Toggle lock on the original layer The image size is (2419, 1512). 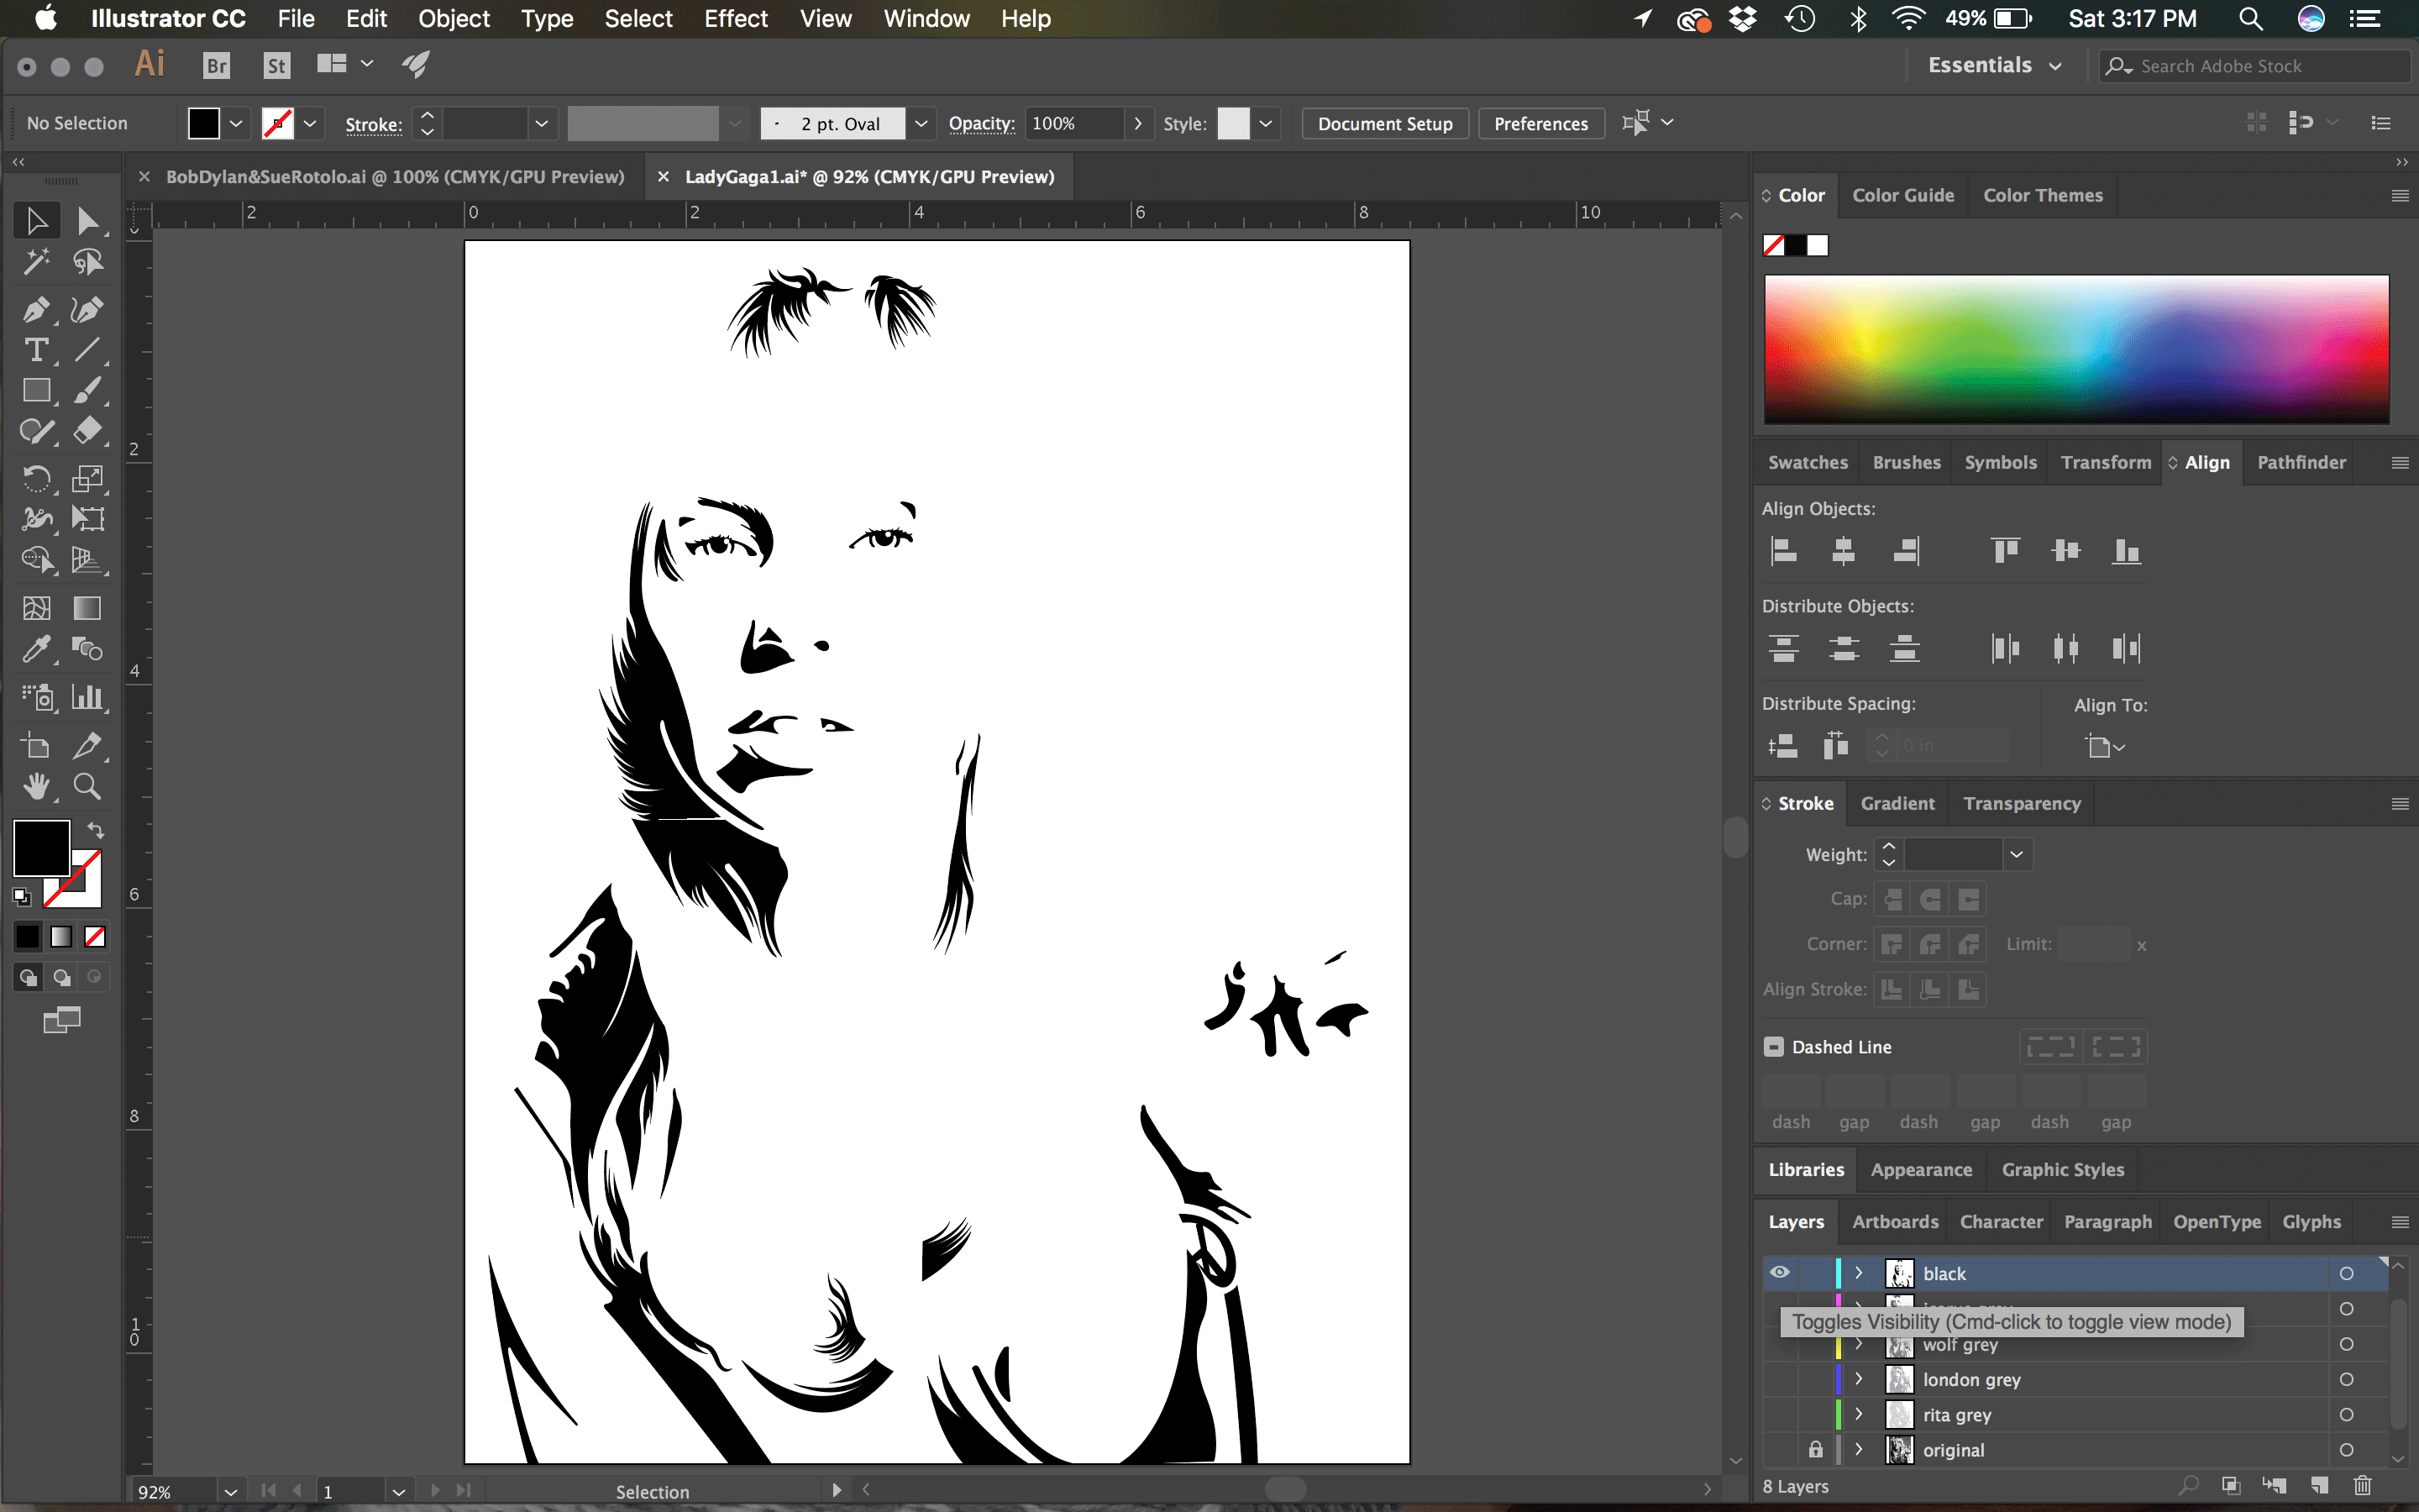pyautogui.click(x=1815, y=1450)
